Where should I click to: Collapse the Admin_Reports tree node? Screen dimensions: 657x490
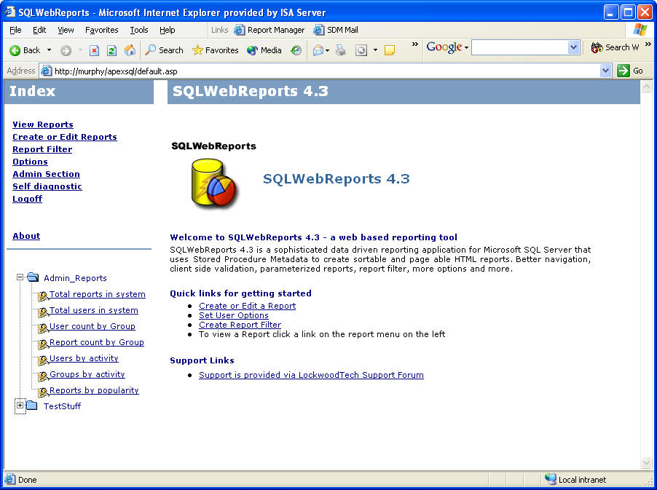[20, 277]
